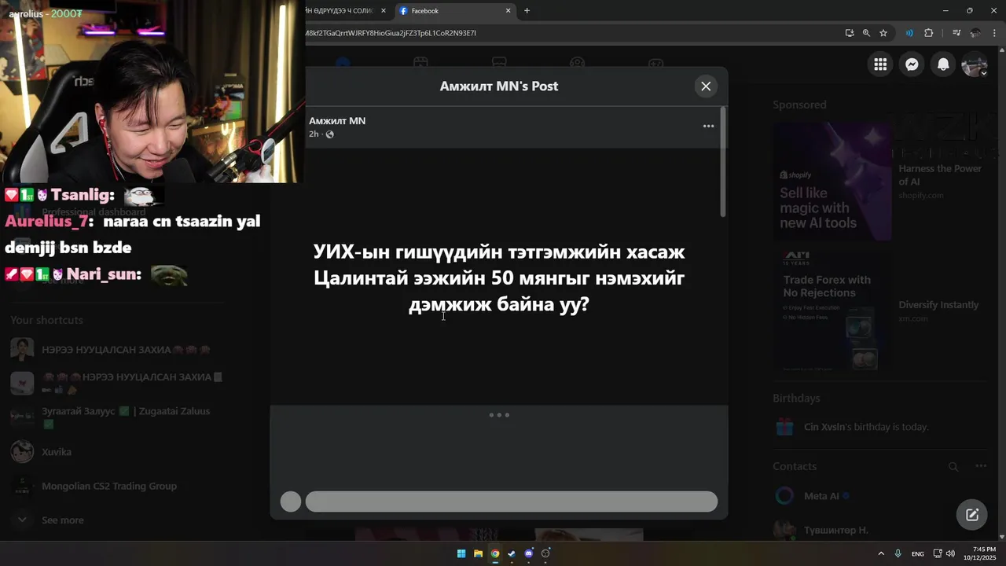Open Diversify Instantly ad link
Image resolution: width=1006 pixels, height=566 pixels.
click(x=938, y=305)
